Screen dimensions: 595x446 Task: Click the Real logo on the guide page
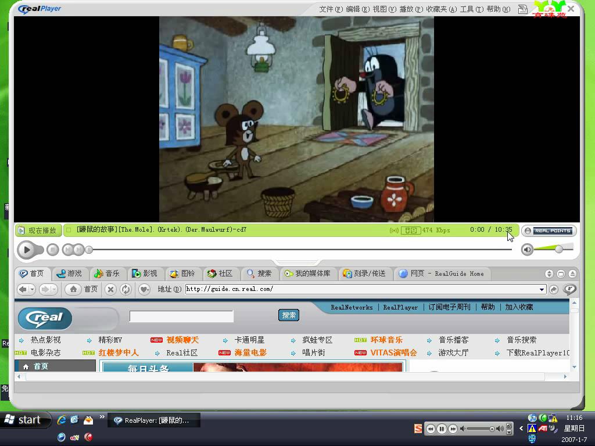tap(45, 318)
